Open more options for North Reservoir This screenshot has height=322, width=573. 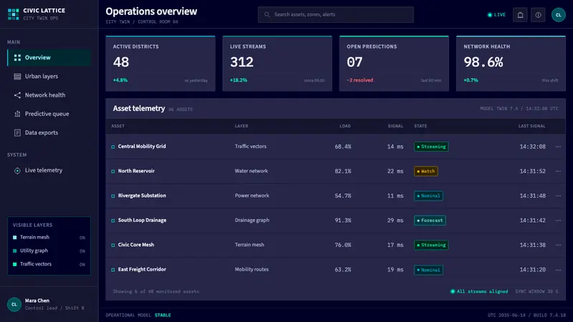[558, 171]
